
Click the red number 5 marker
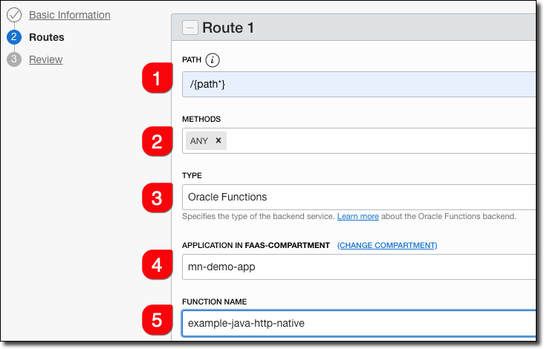tap(157, 320)
